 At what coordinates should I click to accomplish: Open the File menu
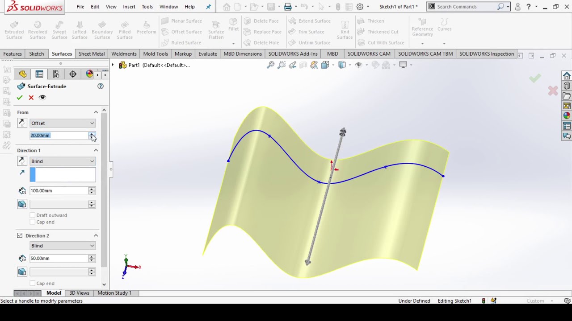tap(80, 7)
